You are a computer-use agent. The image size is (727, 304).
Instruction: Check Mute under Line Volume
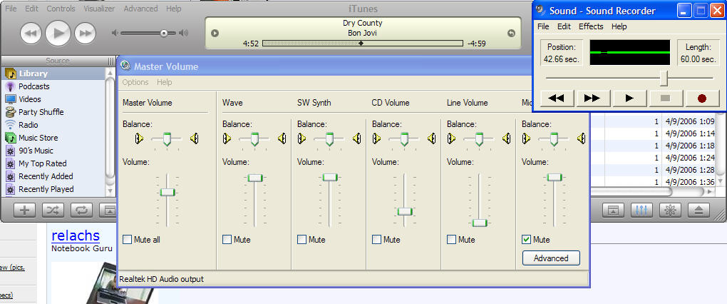452,240
